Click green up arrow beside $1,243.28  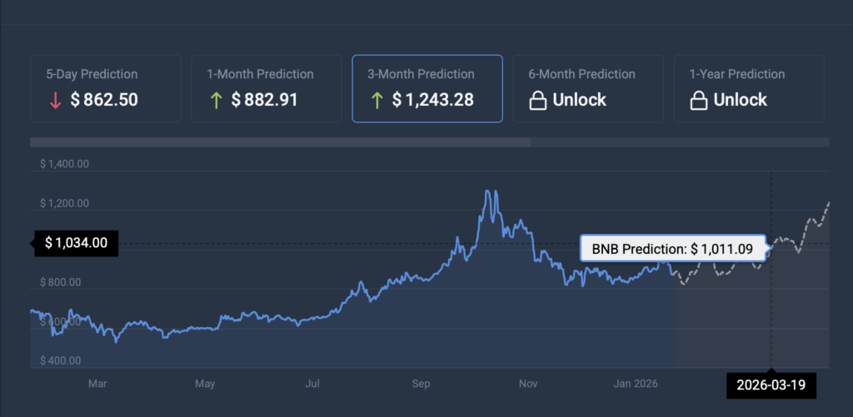[377, 100]
